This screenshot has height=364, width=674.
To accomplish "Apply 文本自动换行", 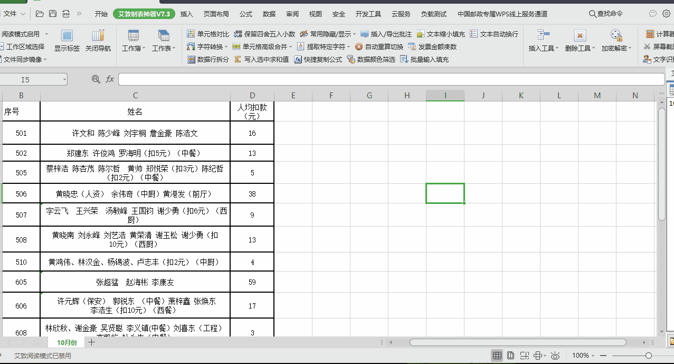I will click(494, 34).
